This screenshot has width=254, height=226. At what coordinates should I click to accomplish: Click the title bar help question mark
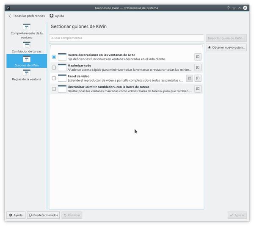(228, 8)
